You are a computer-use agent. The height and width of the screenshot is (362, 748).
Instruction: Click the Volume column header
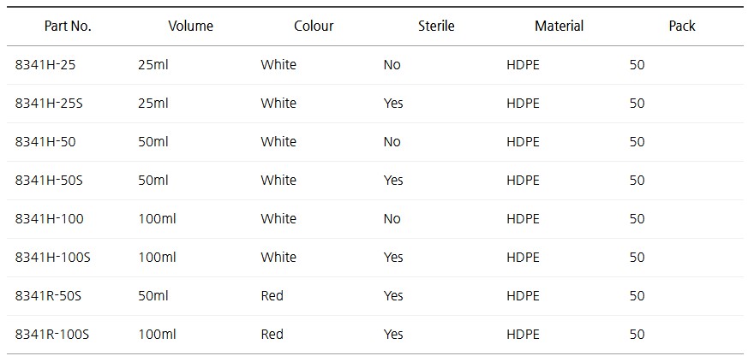pyautogui.click(x=190, y=26)
